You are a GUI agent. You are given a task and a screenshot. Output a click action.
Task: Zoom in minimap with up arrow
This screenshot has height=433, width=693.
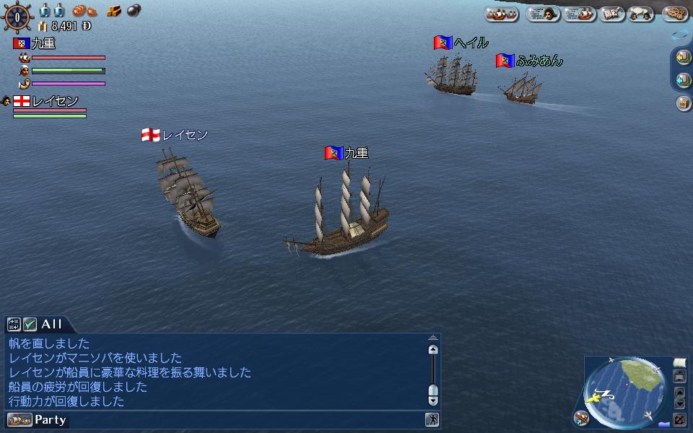[x=679, y=392]
